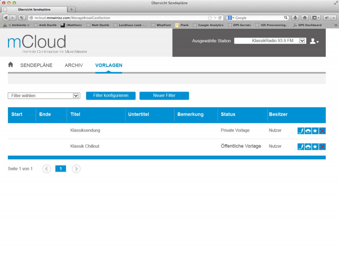Select page 1 in the pagination
Image resolution: width=339 pixels, height=267 pixels.
[x=61, y=169]
